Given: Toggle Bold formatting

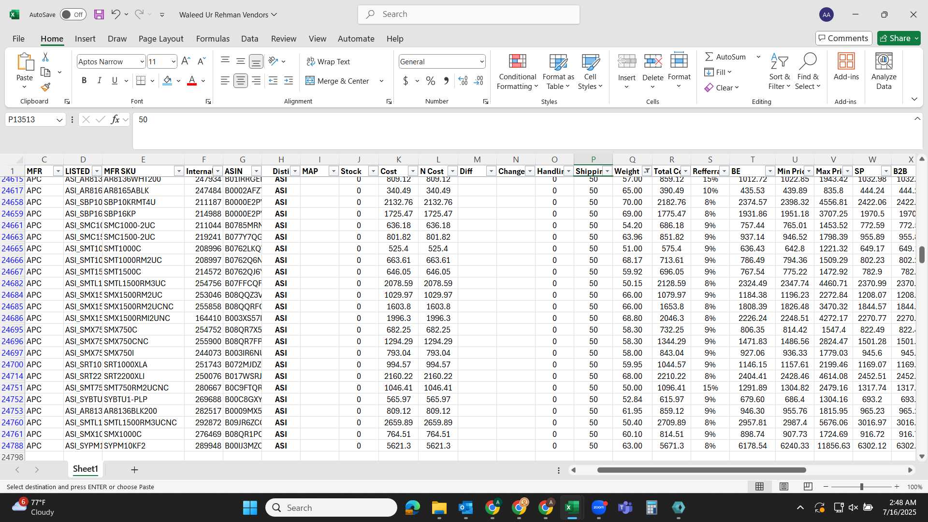Looking at the screenshot, I should (x=84, y=81).
